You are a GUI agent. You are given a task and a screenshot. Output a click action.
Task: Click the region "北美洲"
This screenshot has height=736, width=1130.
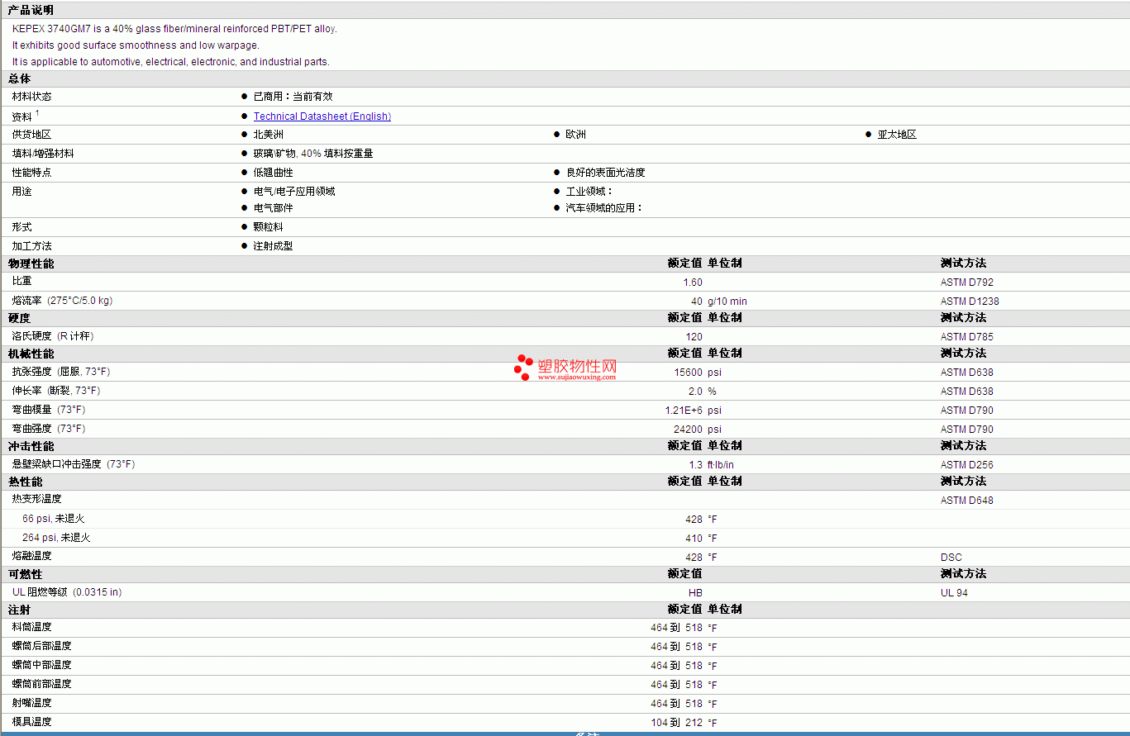[268, 135]
